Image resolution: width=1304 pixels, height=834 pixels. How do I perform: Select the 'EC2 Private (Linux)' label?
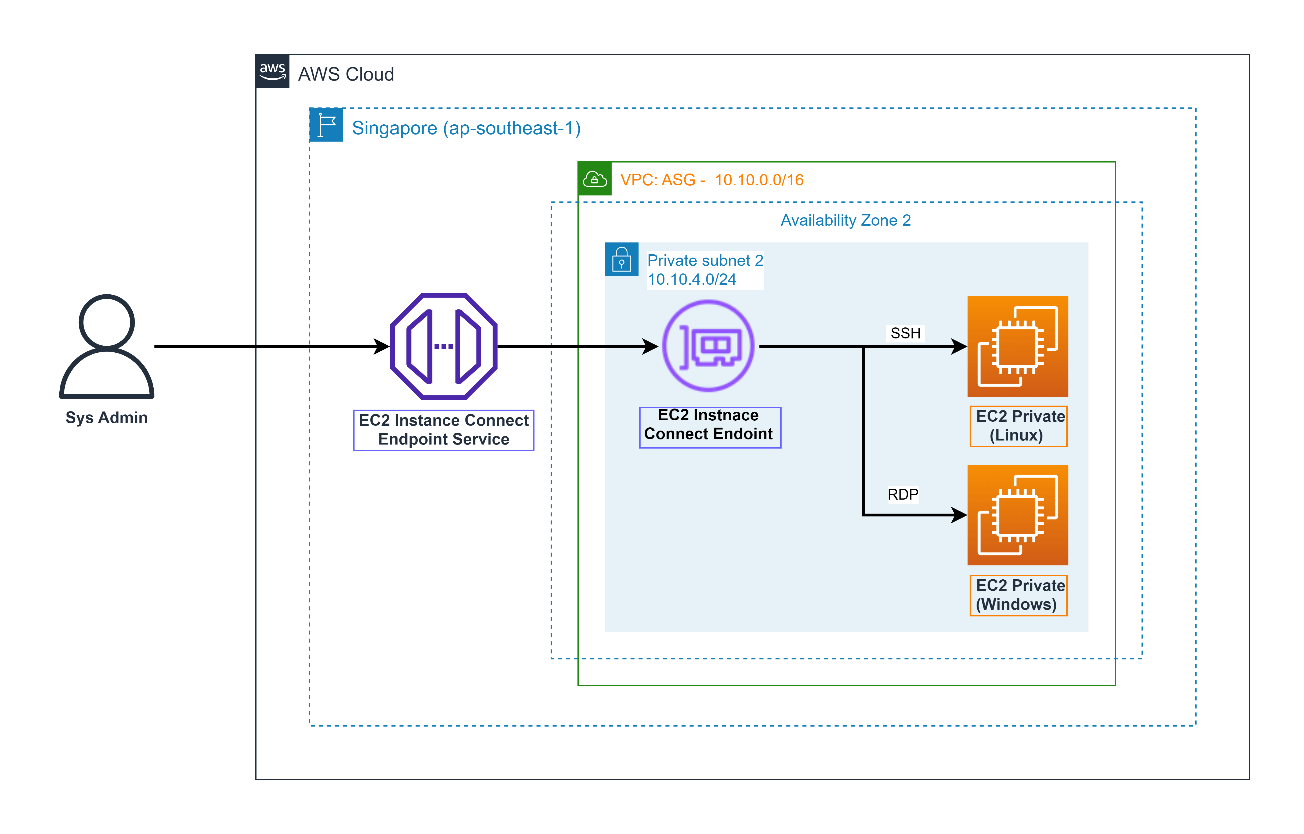[1018, 426]
